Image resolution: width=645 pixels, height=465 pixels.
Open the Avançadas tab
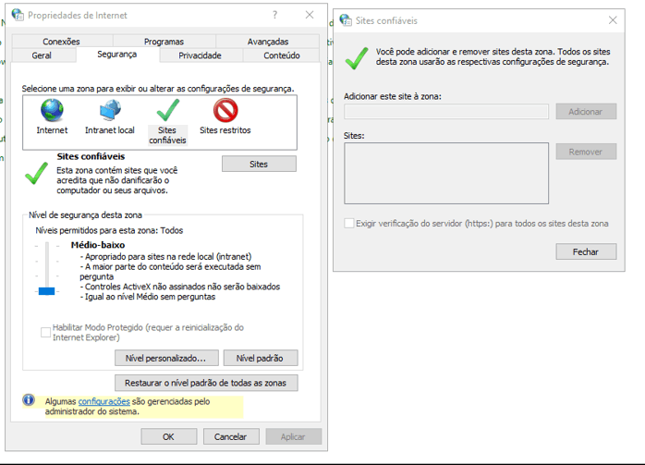(x=268, y=42)
